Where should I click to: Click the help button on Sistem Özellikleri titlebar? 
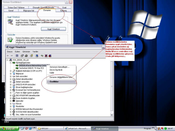(x=67, y=2)
